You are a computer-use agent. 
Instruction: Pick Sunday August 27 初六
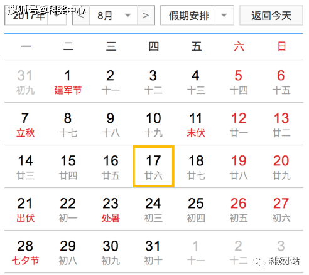pos(281,209)
